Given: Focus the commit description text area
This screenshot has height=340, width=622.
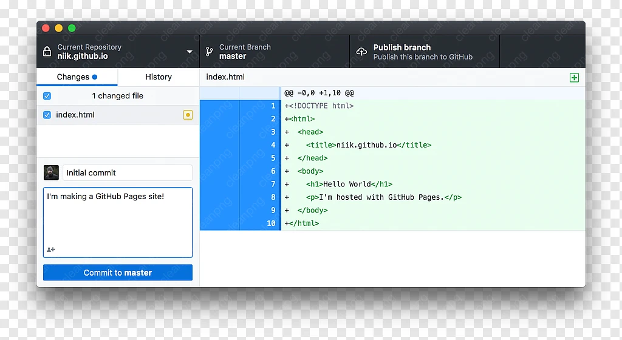Looking at the screenshot, I should [x=118, y=222].
